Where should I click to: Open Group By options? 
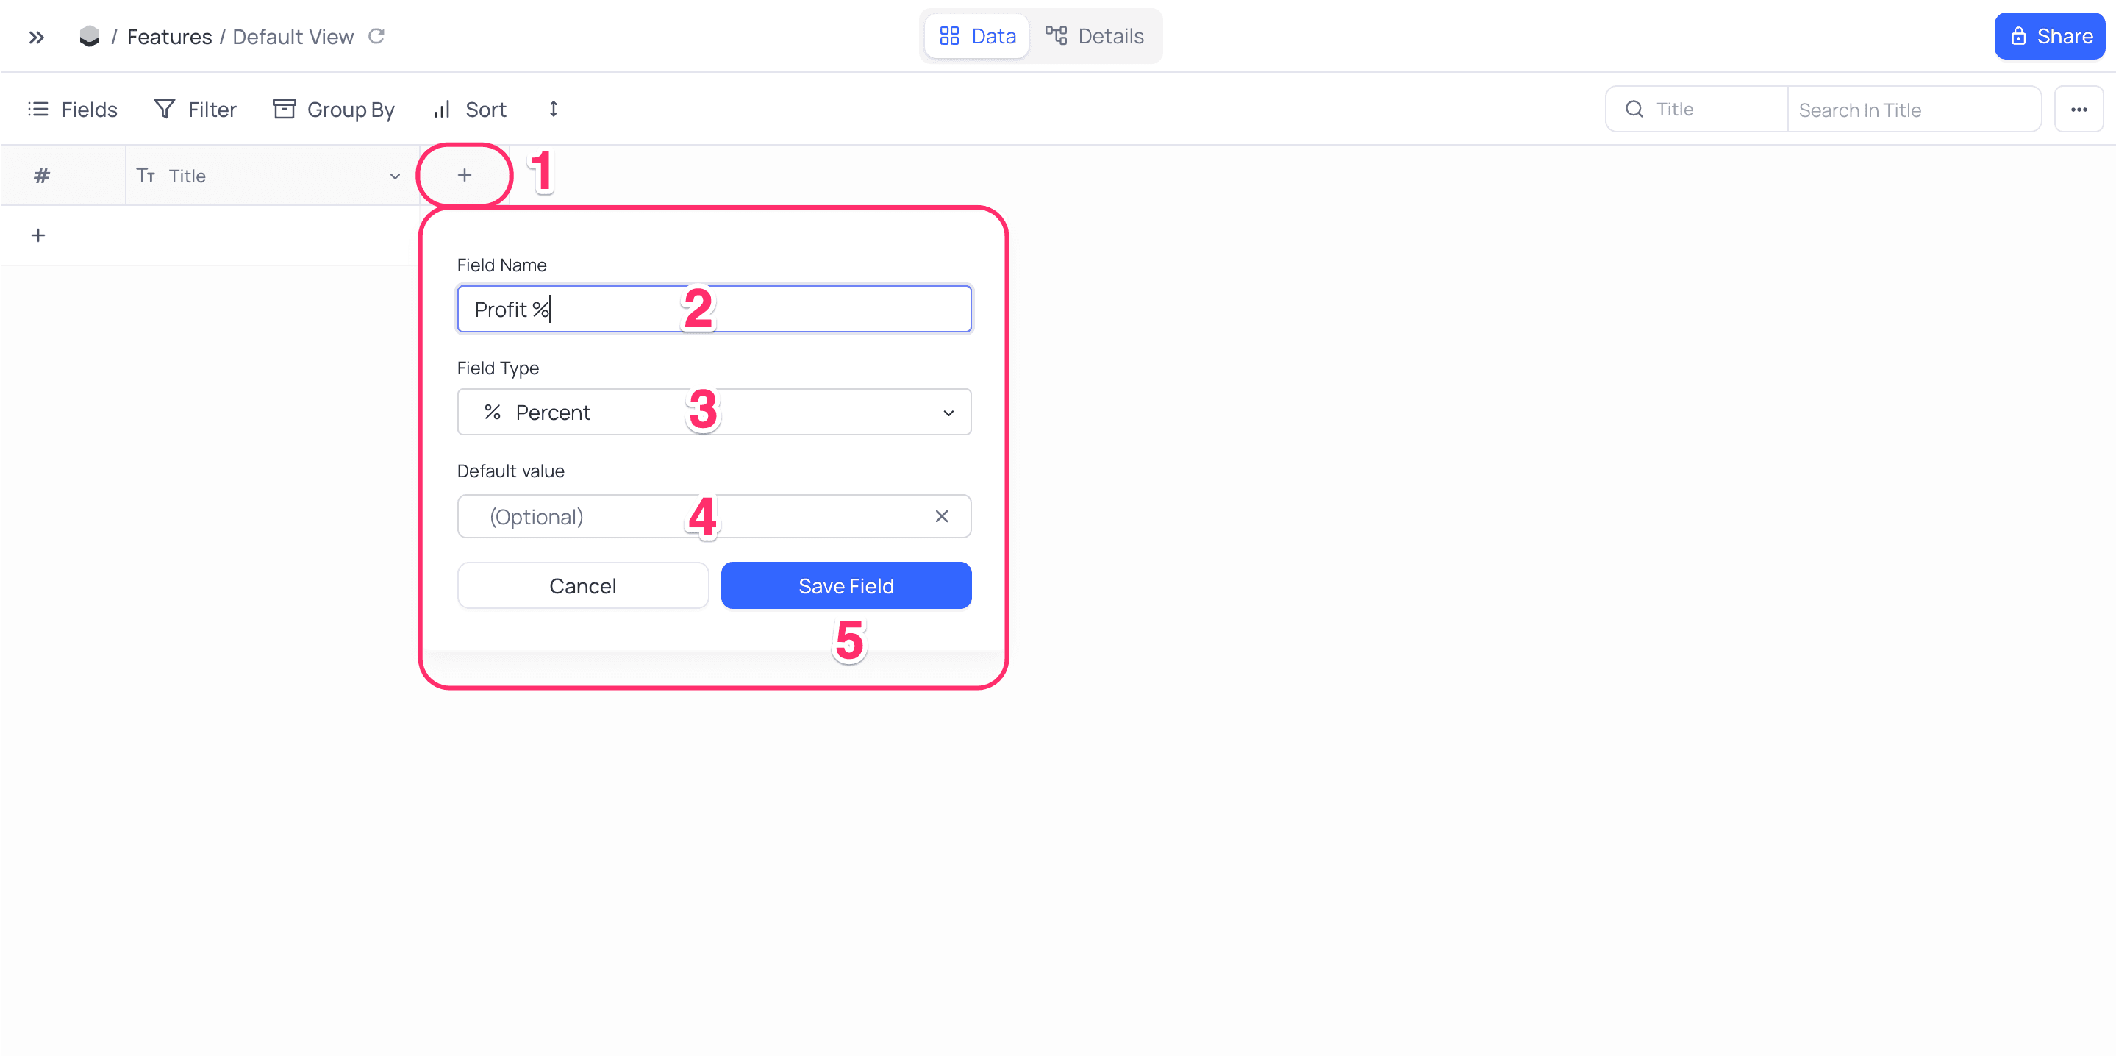(334, 110)
